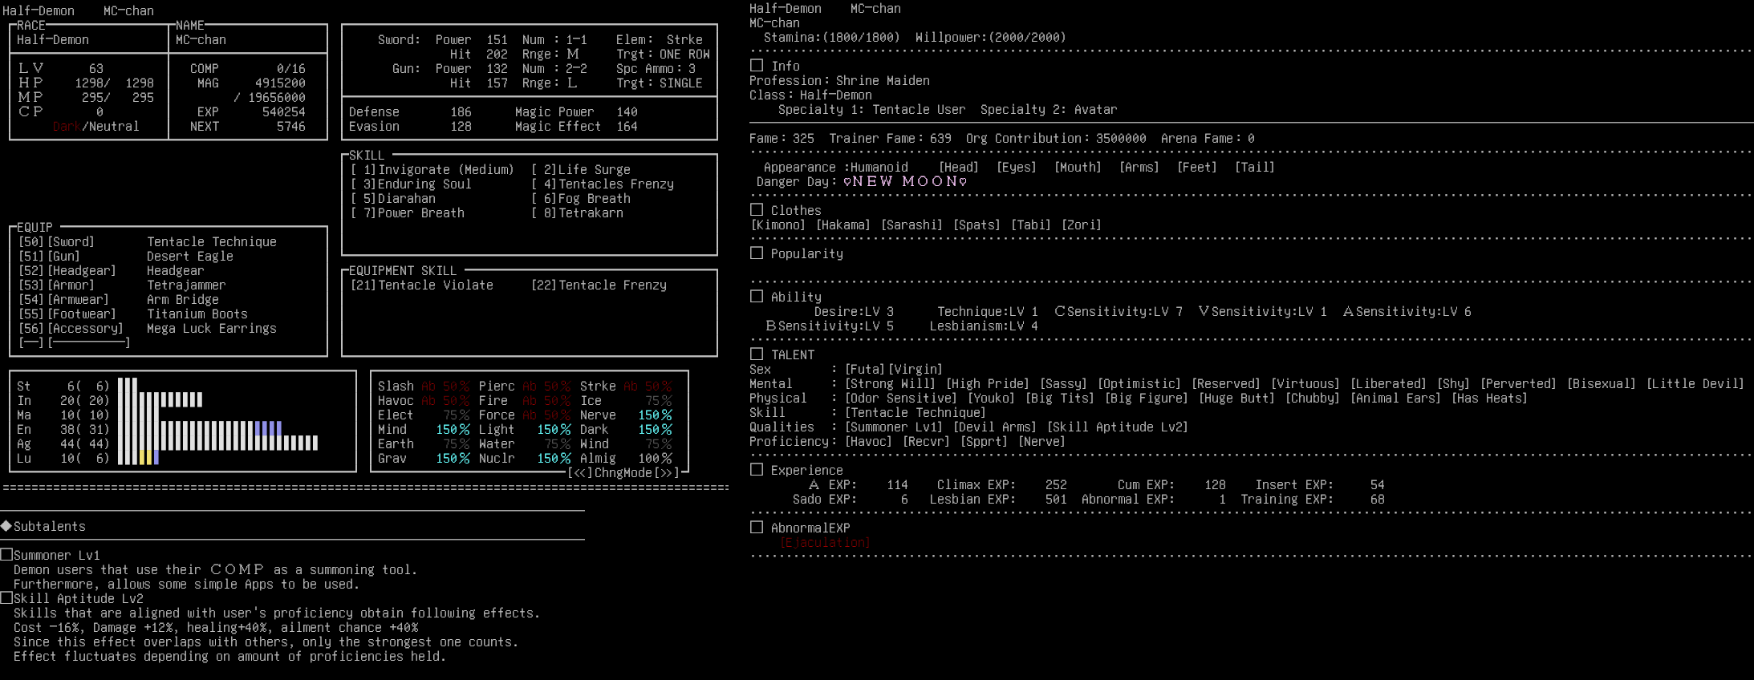
Task: Click the [Summoner Lv1] quality tag
Action: point(894,427)
